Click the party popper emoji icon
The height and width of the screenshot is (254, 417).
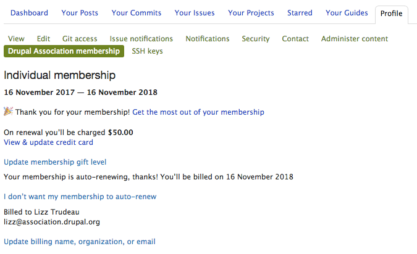coord(9,112)
